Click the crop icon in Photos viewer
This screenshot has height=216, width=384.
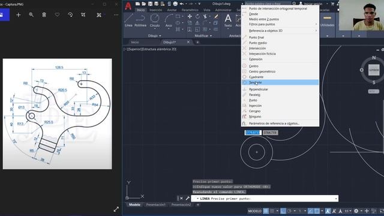click(83, 14)
